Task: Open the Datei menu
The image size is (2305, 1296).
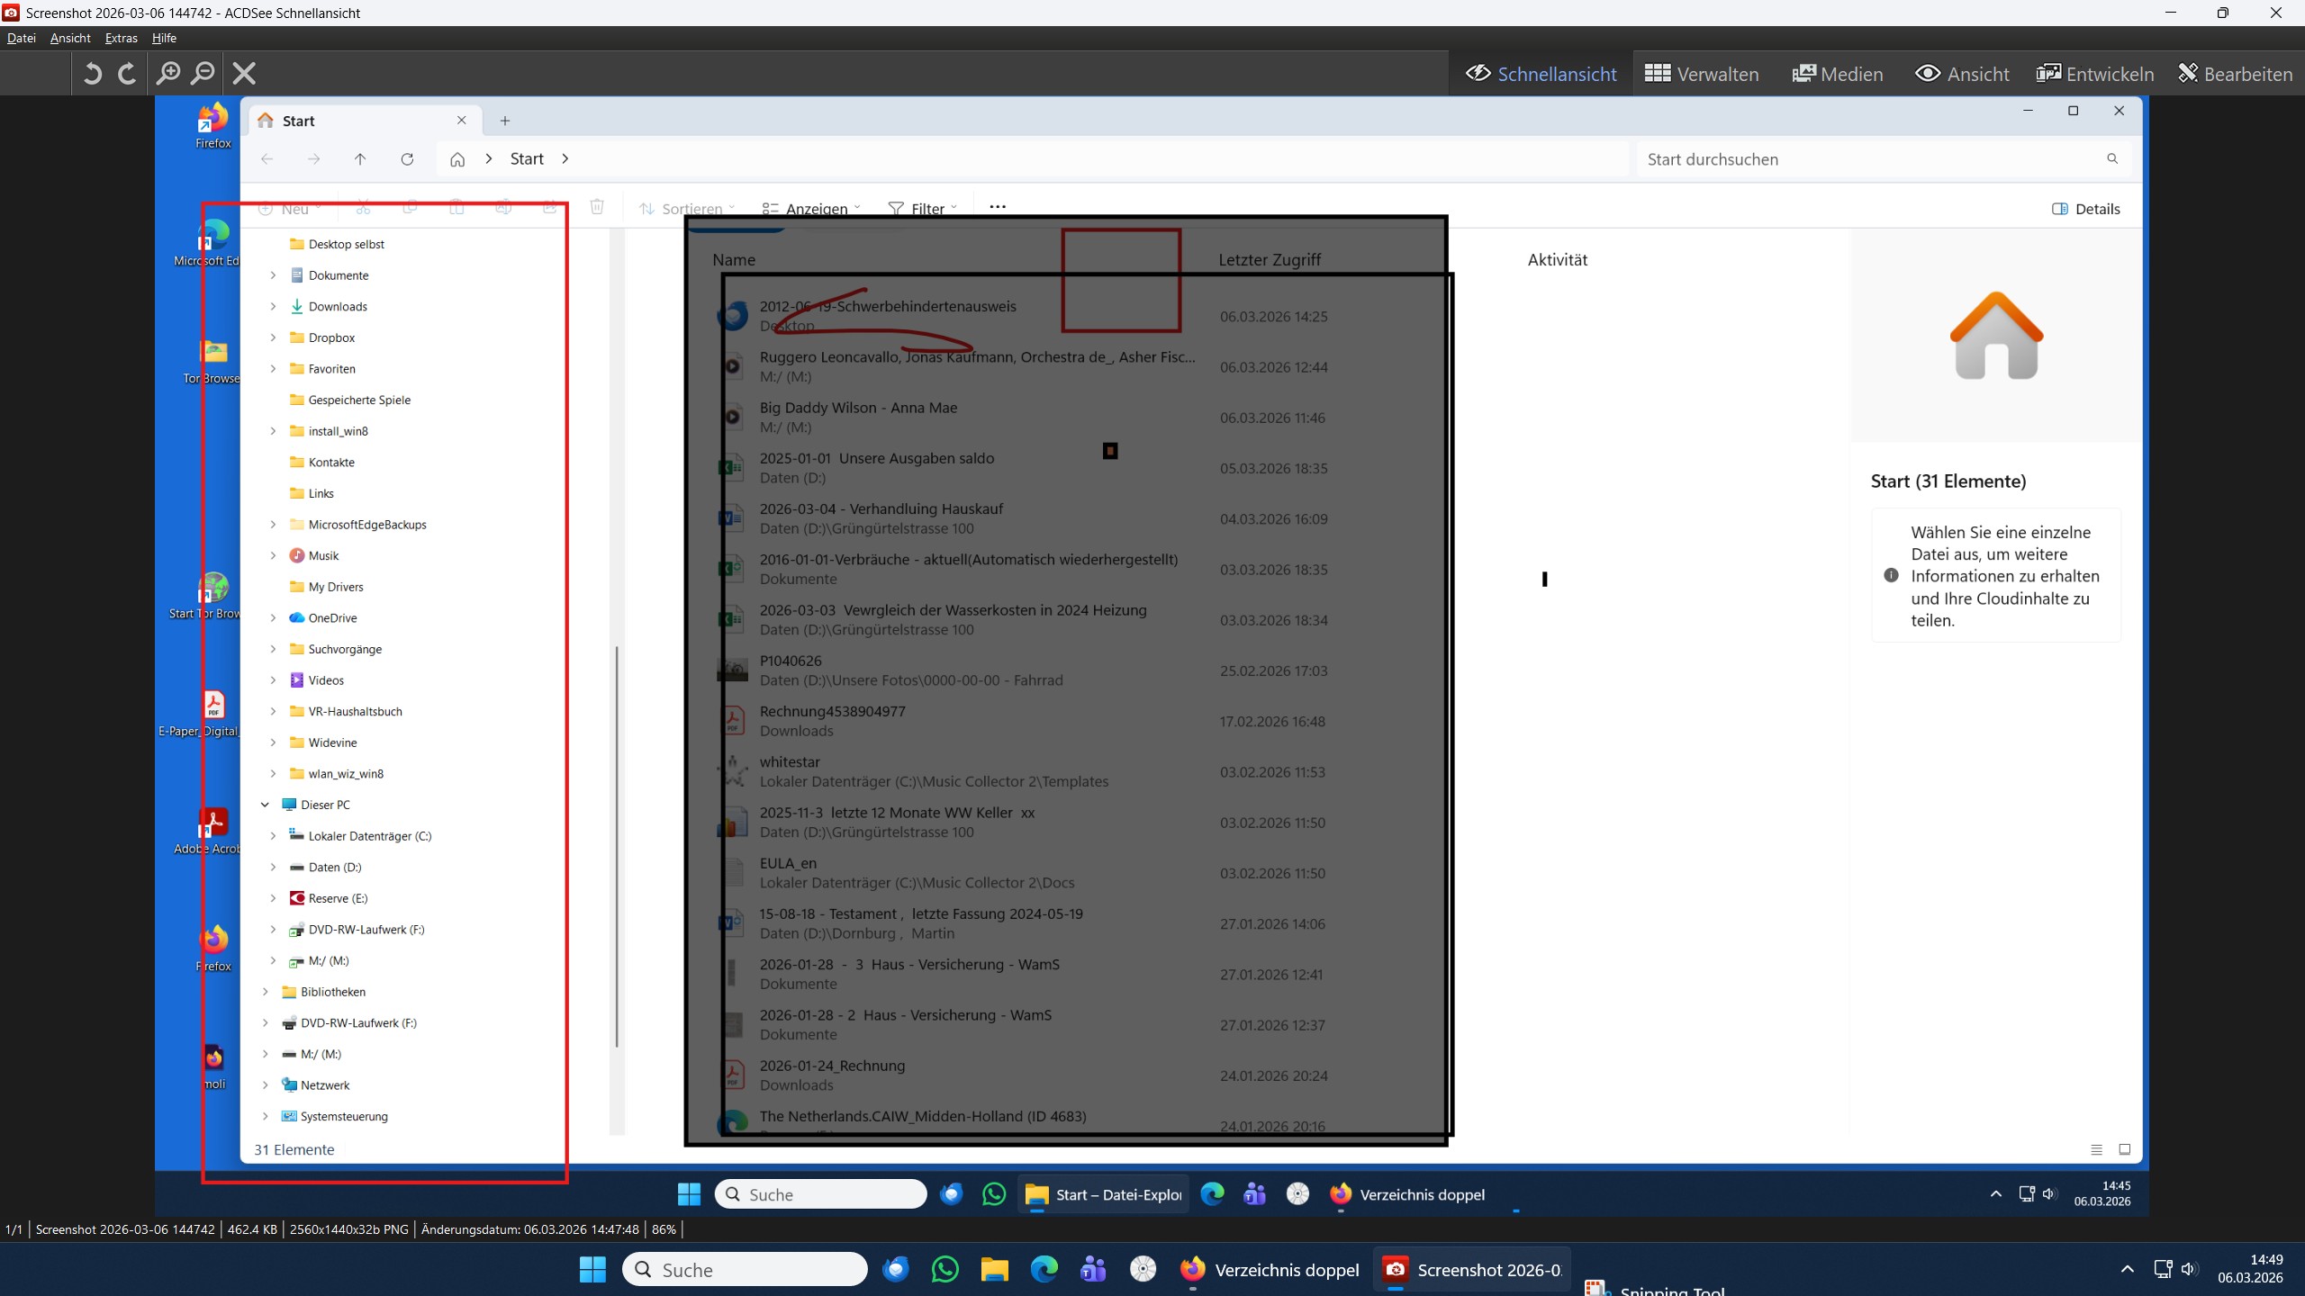Action: pos(21,38)
